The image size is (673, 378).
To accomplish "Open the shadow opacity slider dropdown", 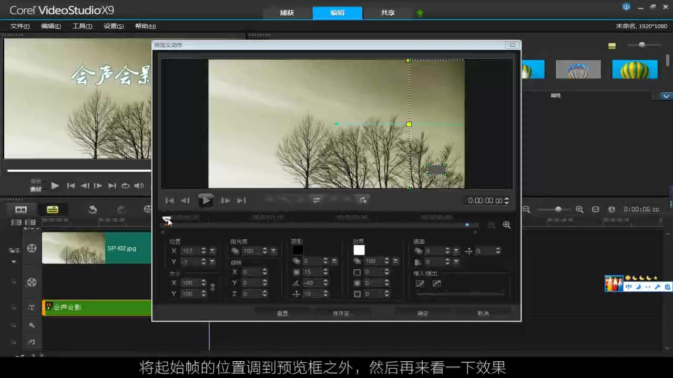I will pos(334,261).
